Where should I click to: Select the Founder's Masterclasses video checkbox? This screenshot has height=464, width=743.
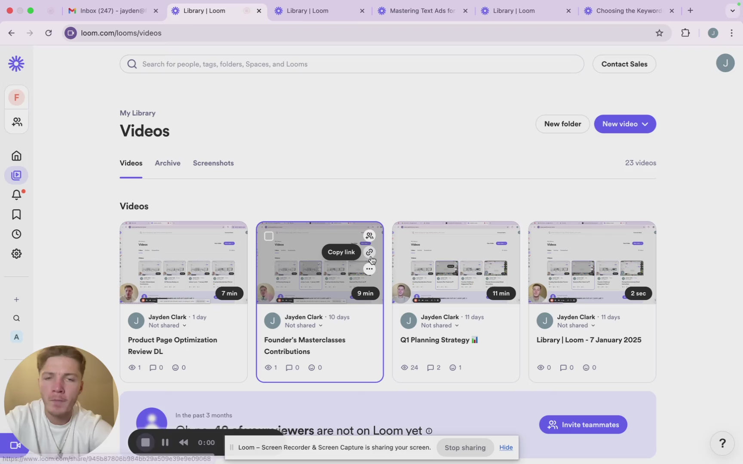tap(269, 236)
